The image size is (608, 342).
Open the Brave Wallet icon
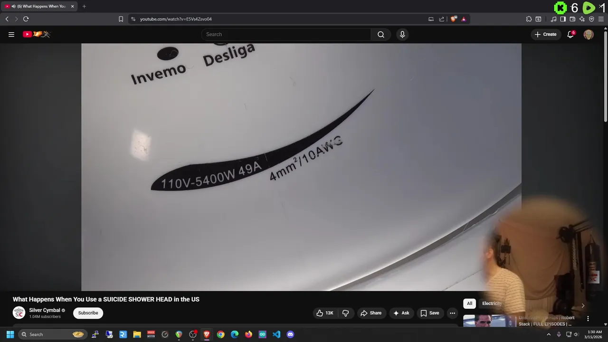coord(572,19)
